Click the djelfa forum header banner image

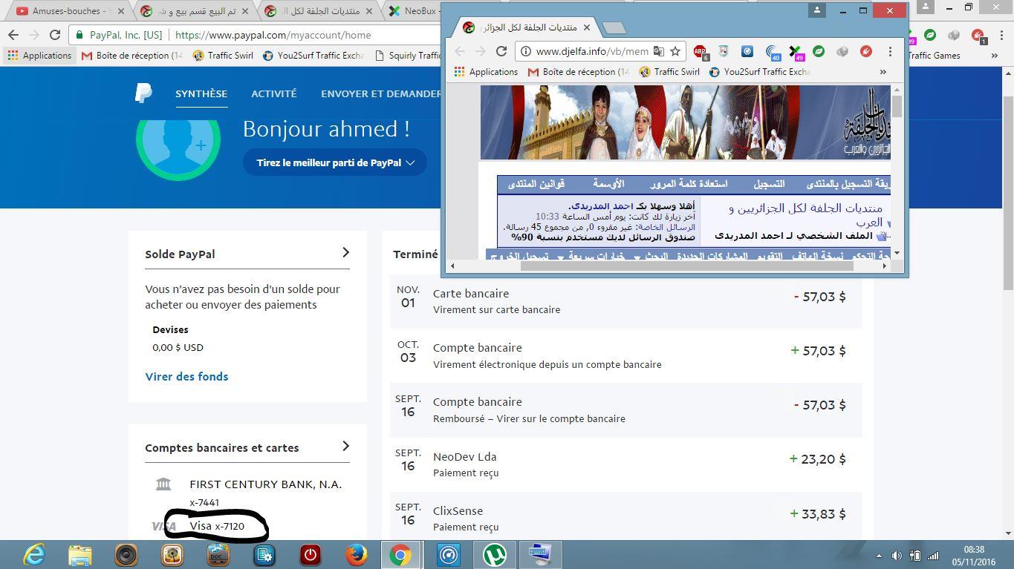coord(685,122)
